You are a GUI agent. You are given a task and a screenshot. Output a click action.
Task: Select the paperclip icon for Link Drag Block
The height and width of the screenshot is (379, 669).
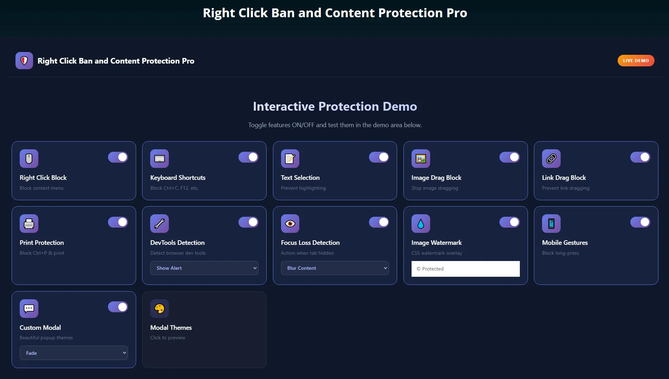tap(551, 158)
